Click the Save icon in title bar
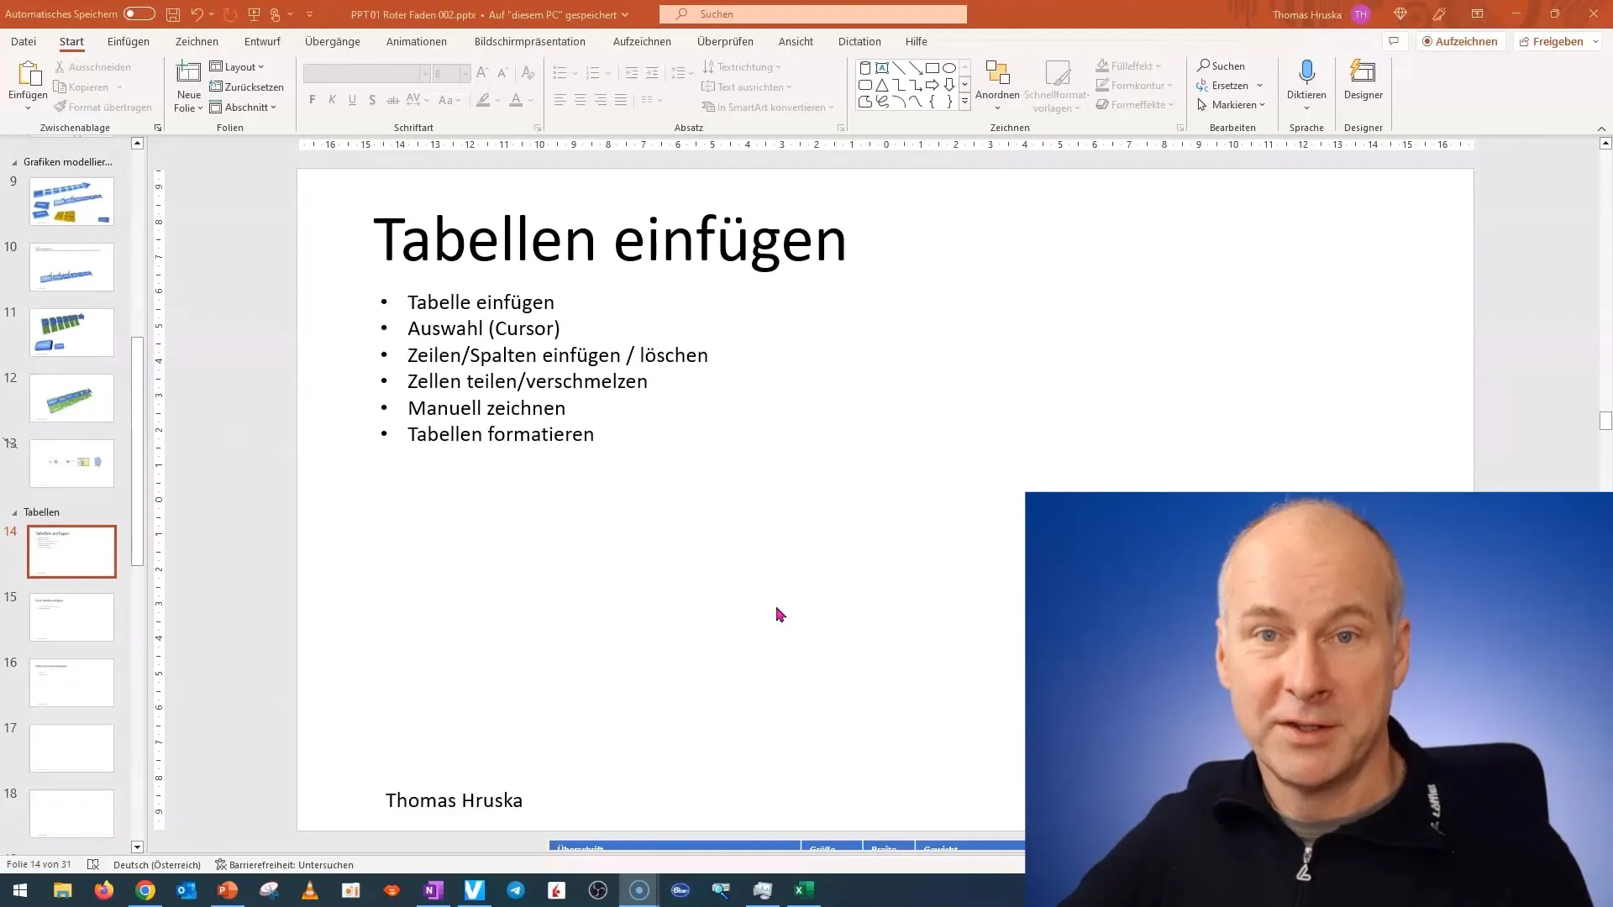The height and width of the screenshot is (907, 1613). click(x=172, y=14)
